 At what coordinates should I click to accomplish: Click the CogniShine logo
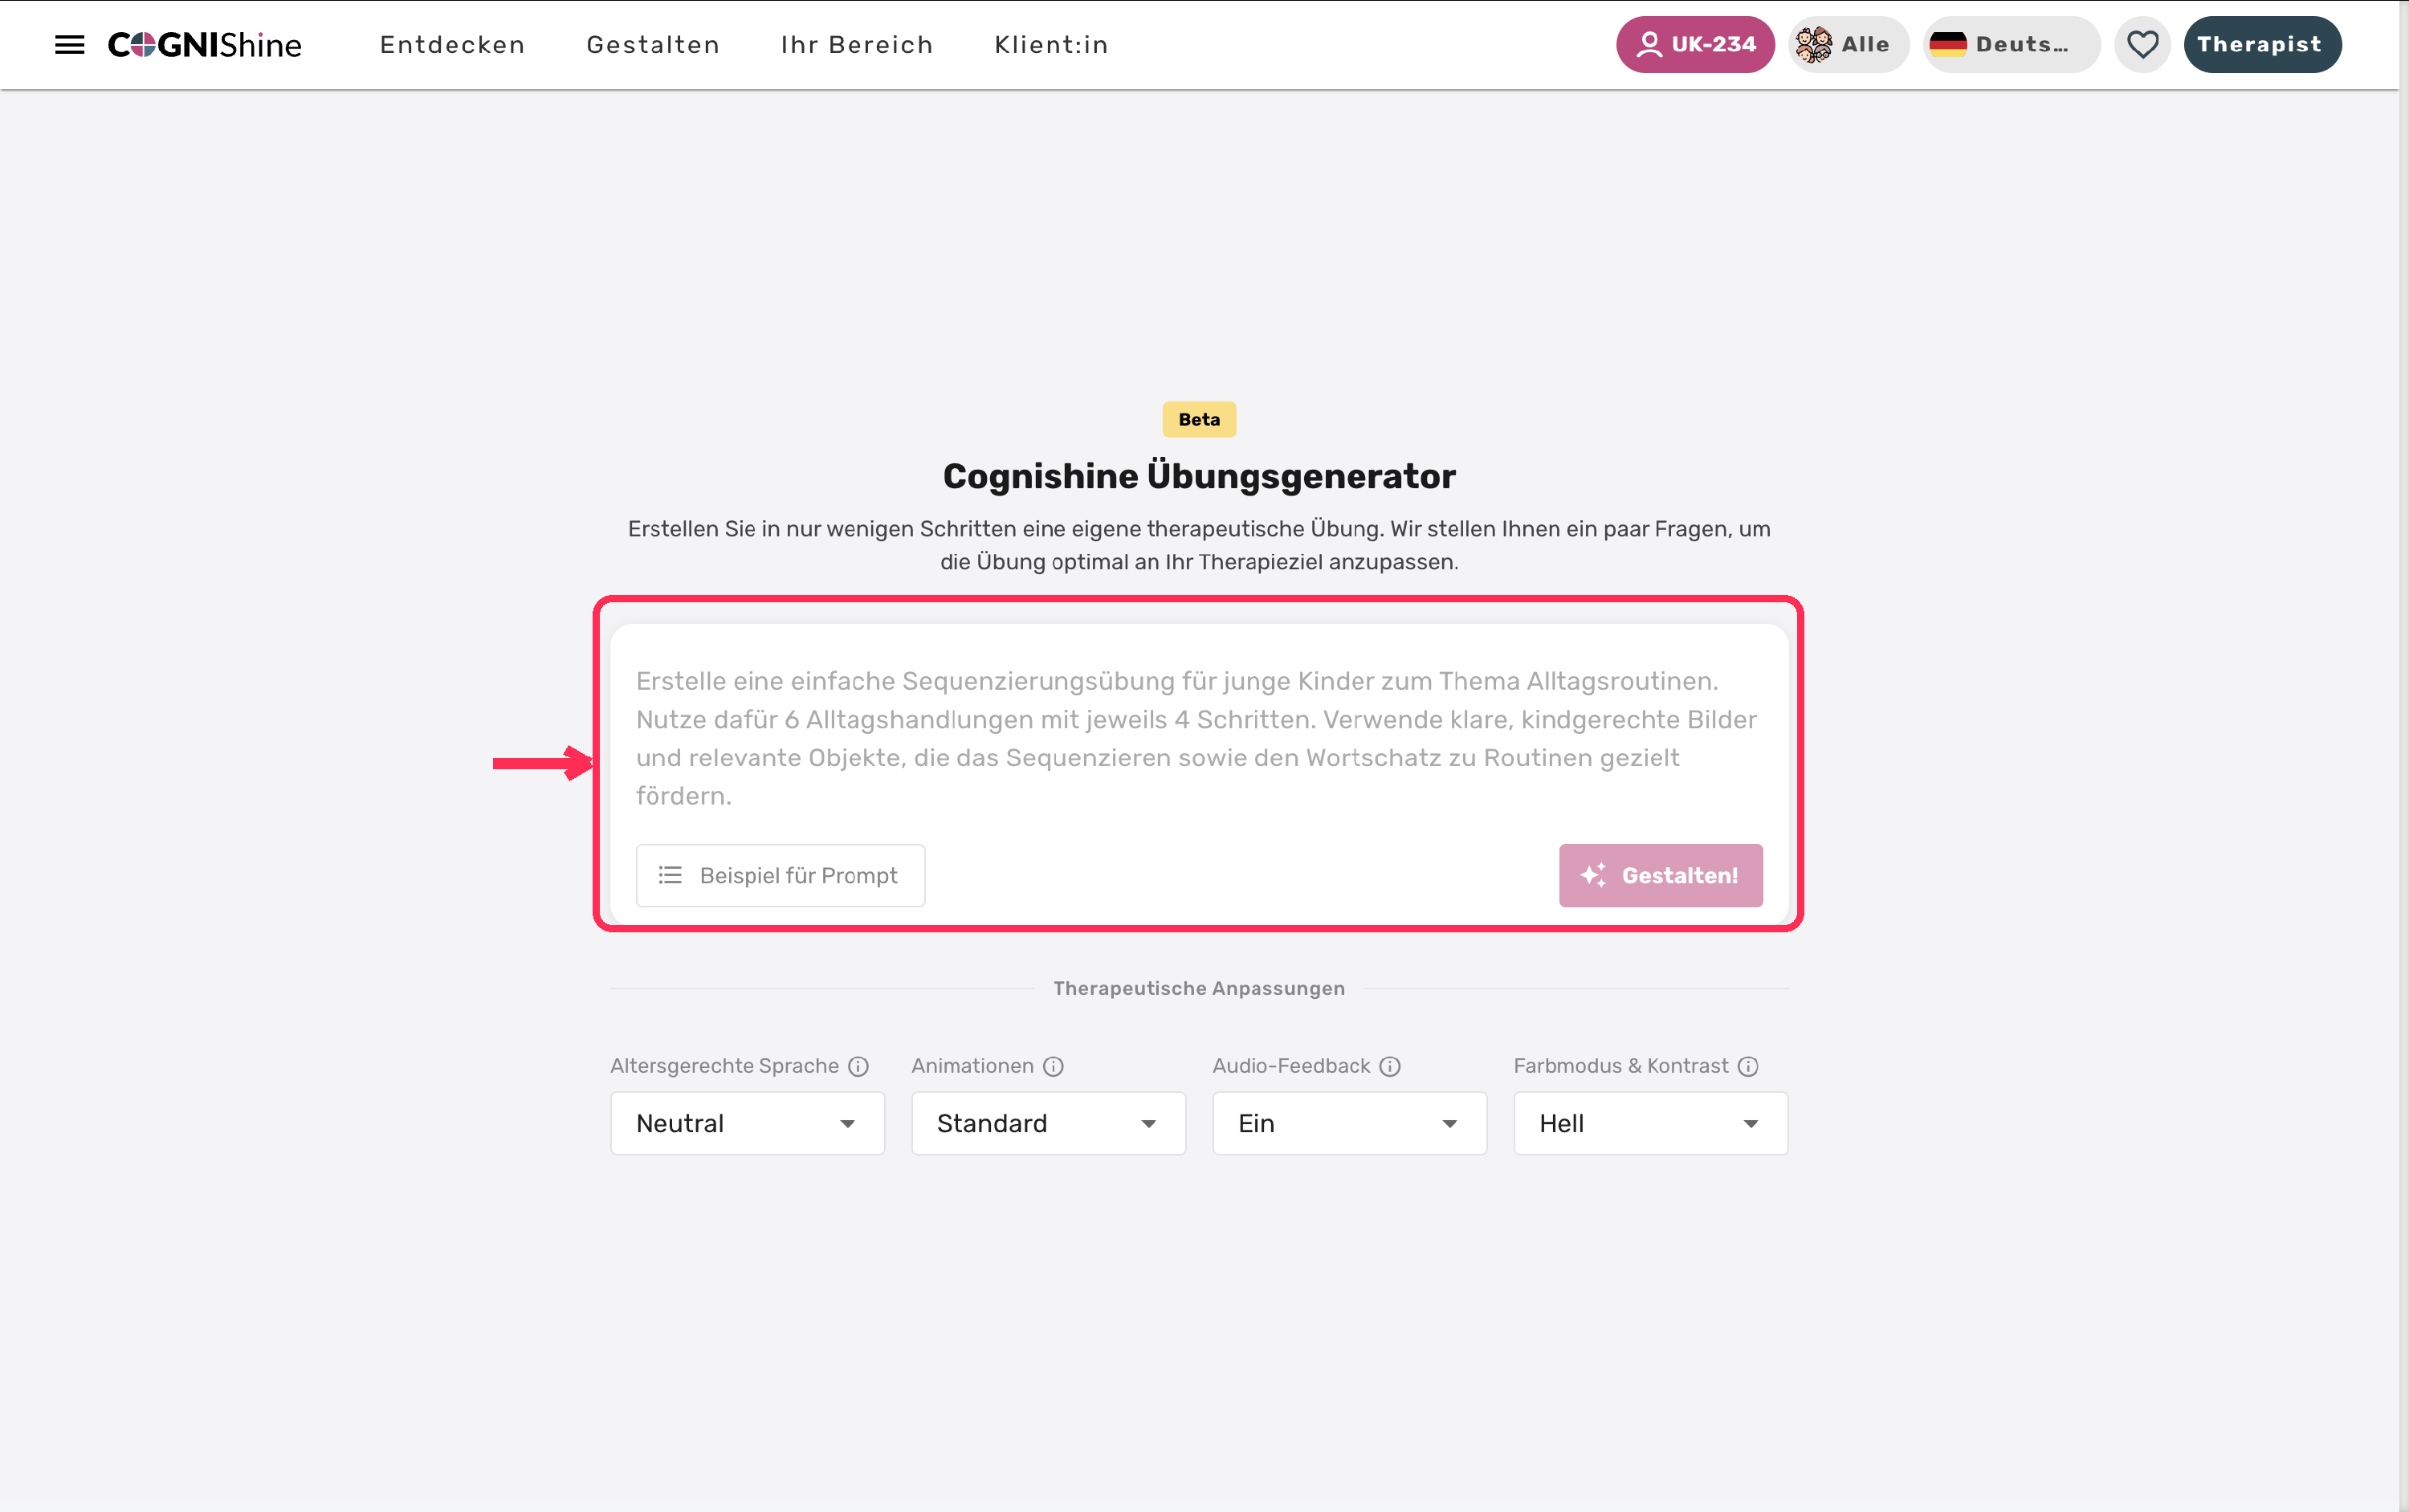click(205, 45)
